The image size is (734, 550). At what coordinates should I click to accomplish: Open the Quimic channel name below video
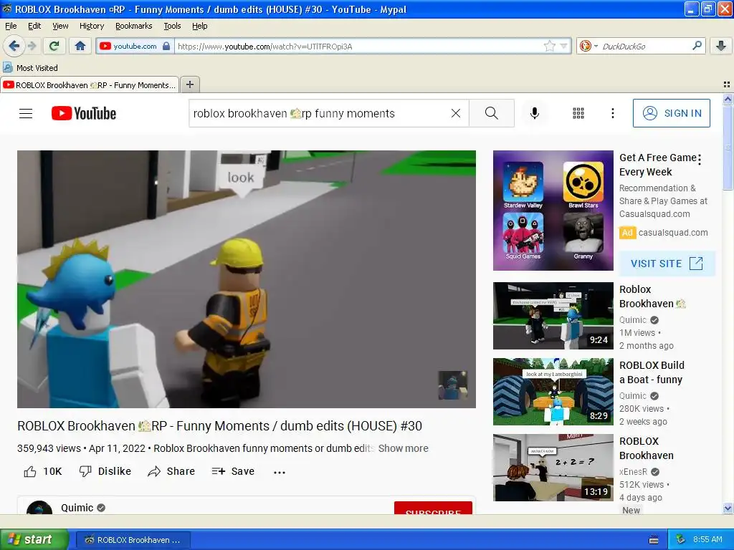click(x=77, y=508)
